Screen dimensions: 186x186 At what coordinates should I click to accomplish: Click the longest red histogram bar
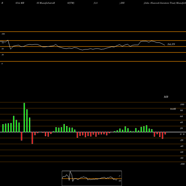32,138
